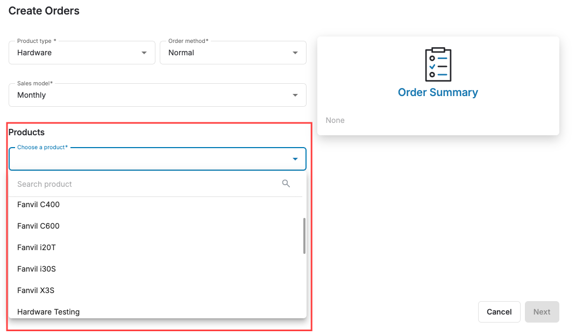The image size is (576, 336).
Task: Click the Sales model dropdown arrow
Action: click(x=295, y=95)
